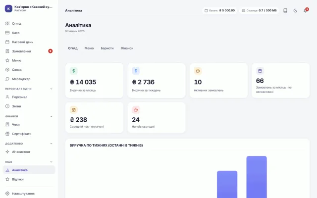This screenshot has width=317, height=198.
Task: Click the ₴ 14 035 monthly revenue value
Action: [83, 82]
